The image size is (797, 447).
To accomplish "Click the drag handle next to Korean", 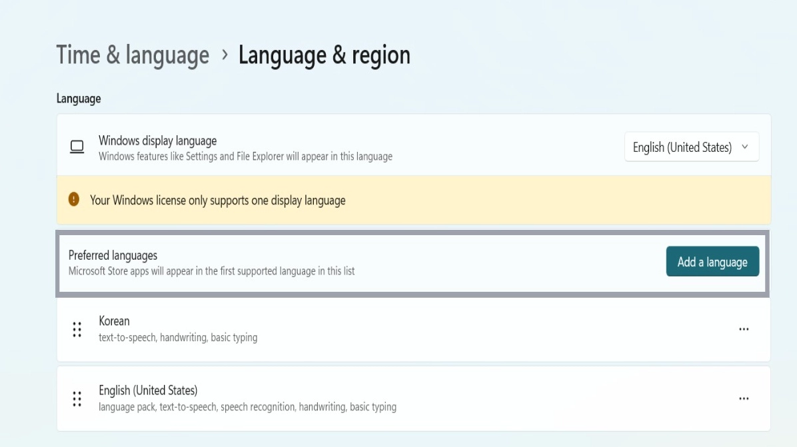I will point(78,328).
